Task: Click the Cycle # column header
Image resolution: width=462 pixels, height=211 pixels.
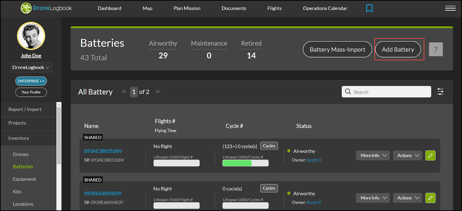Action: point(234,126)
